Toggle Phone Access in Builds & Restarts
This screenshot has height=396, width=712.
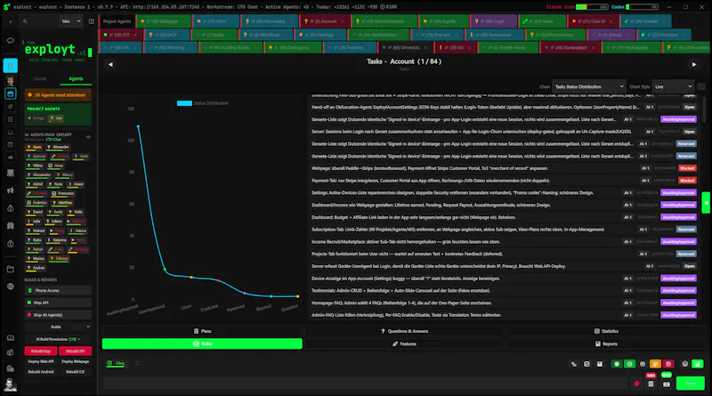pyautogui.click(x=58, y=291)
